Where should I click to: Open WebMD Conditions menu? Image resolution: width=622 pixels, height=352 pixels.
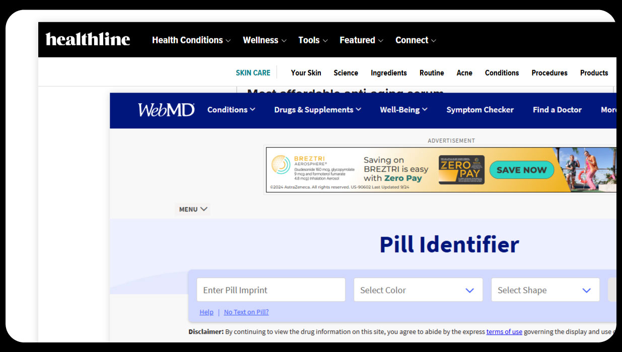[x=231, y=110]
